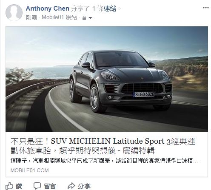
Task: Open the three-dots post options menu
Action: (x=205, y=8)
